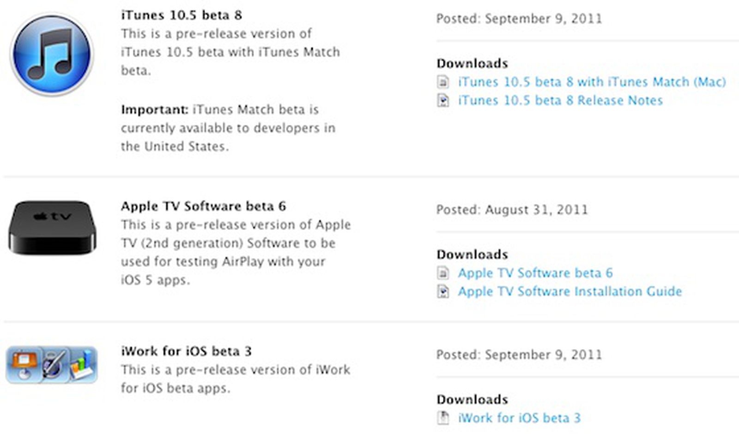Click the Important iTunes Match beta notice
Image resolution: width=739 pixels, height=434 pixels.
(228, 128)
